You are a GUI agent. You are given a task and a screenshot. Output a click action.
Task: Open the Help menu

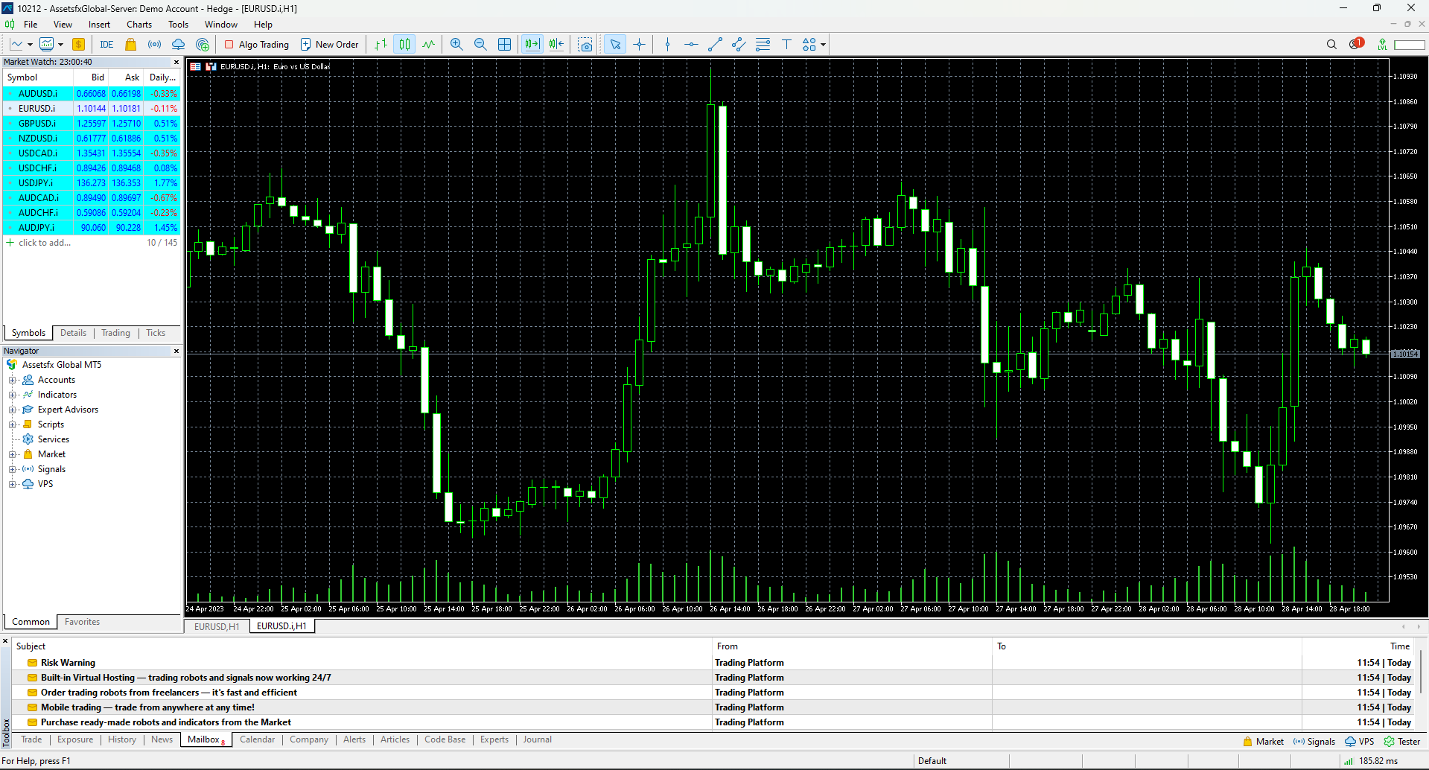263,25
